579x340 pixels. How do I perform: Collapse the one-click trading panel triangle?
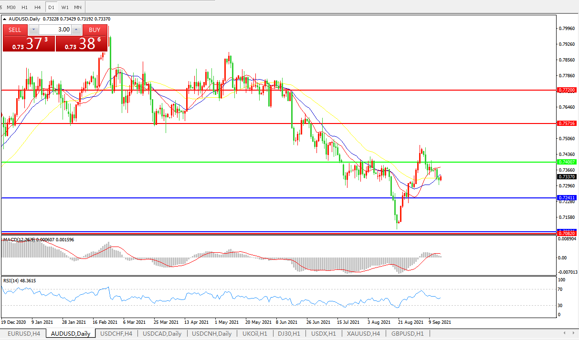tap(5, 19)
